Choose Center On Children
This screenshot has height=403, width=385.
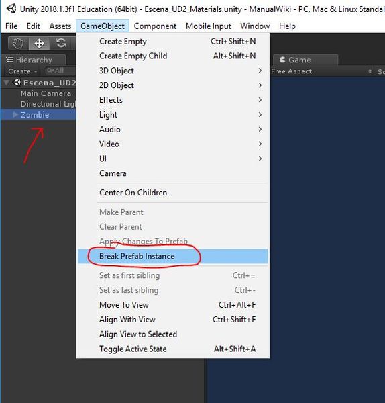coord(173,193)
